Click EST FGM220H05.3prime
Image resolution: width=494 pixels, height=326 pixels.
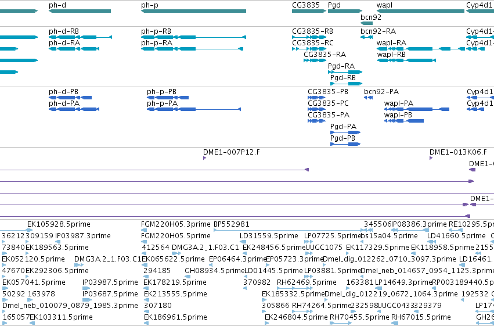coord(175,224)
